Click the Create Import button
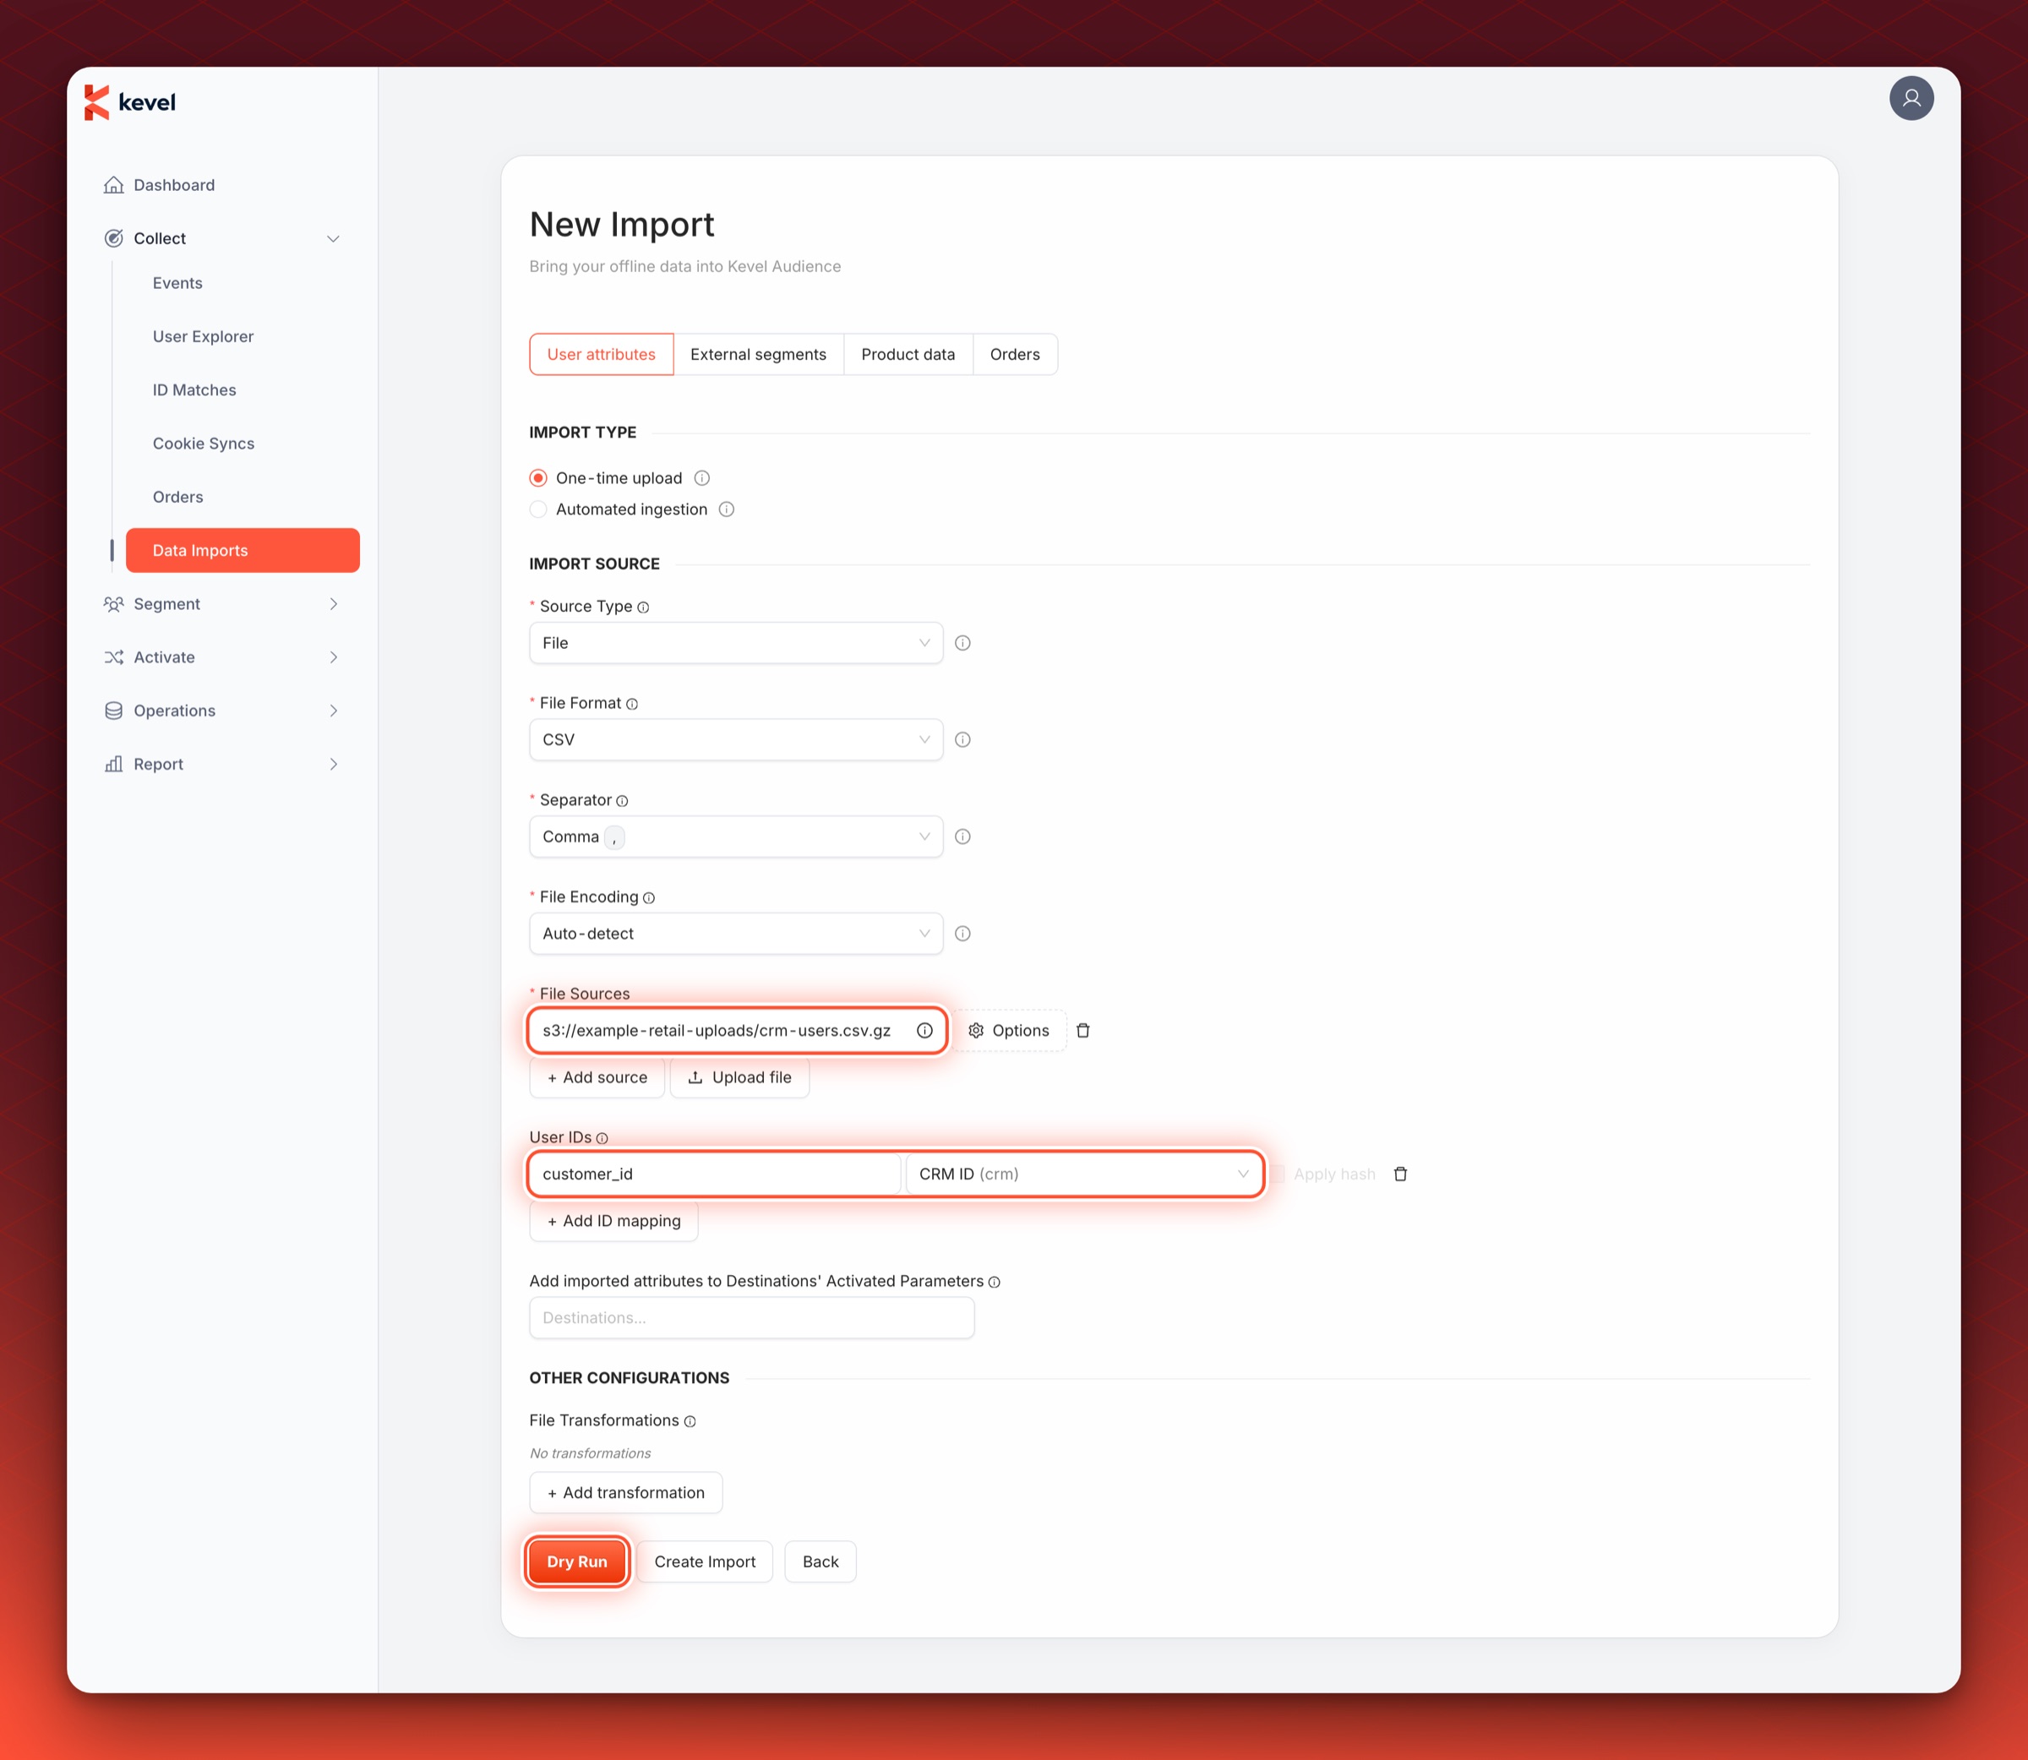 pyautogui.click(x=704, y=1561)
